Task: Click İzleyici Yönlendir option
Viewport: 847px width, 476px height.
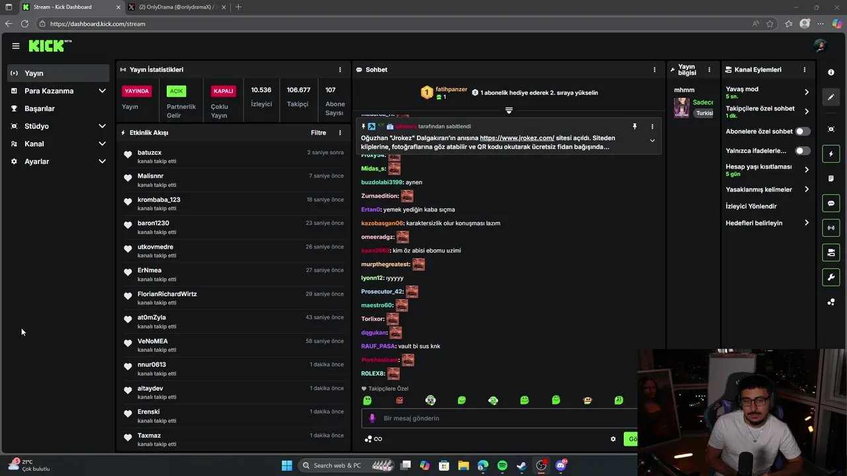Action: pos(751,206)
